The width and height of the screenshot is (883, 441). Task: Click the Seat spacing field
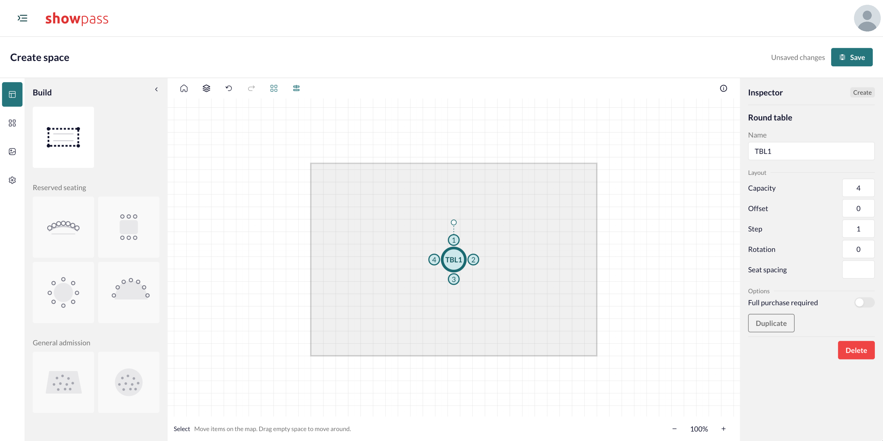[x=858, y=270]
